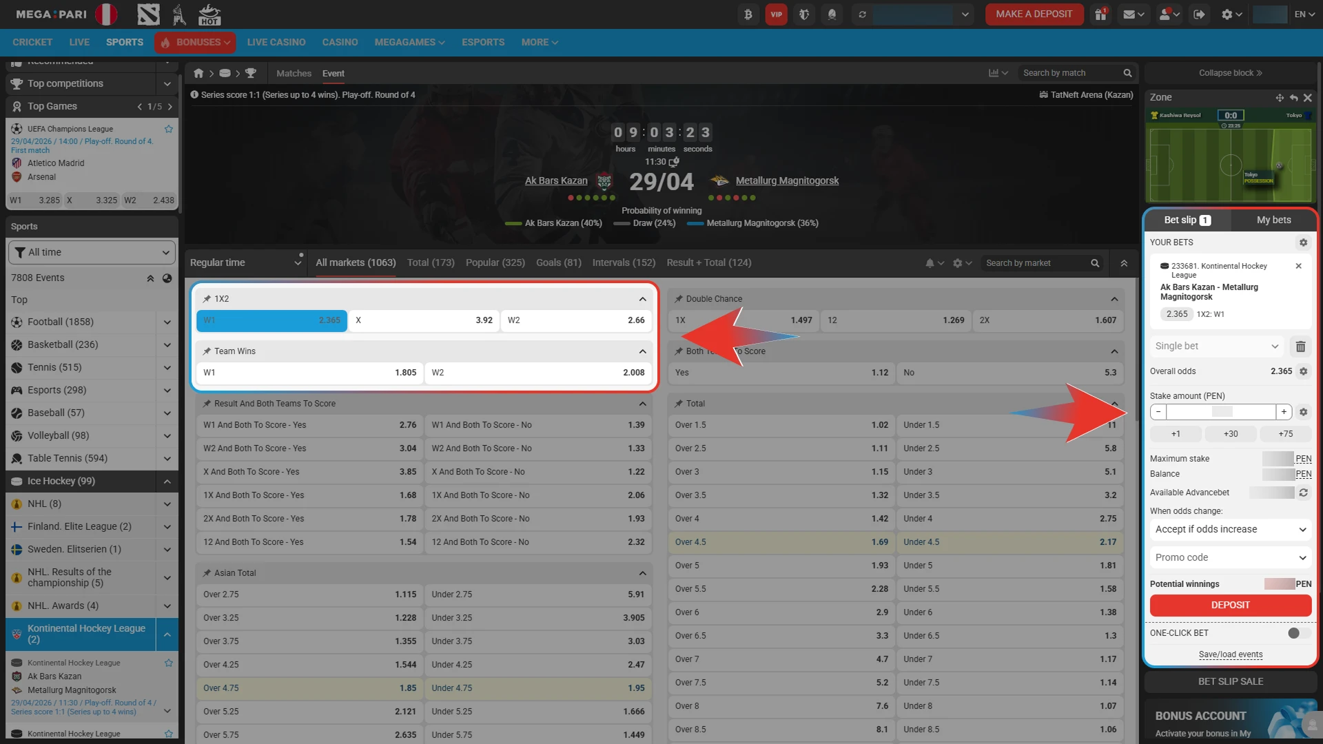Switch to the Total (173) markets tab

431,263
